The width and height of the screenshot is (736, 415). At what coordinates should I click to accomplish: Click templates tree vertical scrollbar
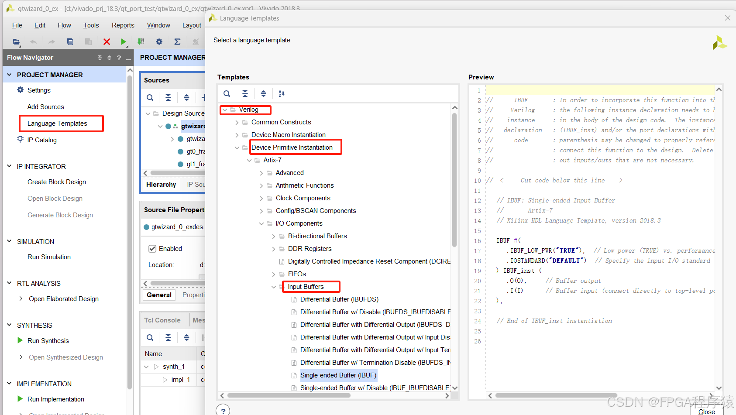tap(454, 179)
